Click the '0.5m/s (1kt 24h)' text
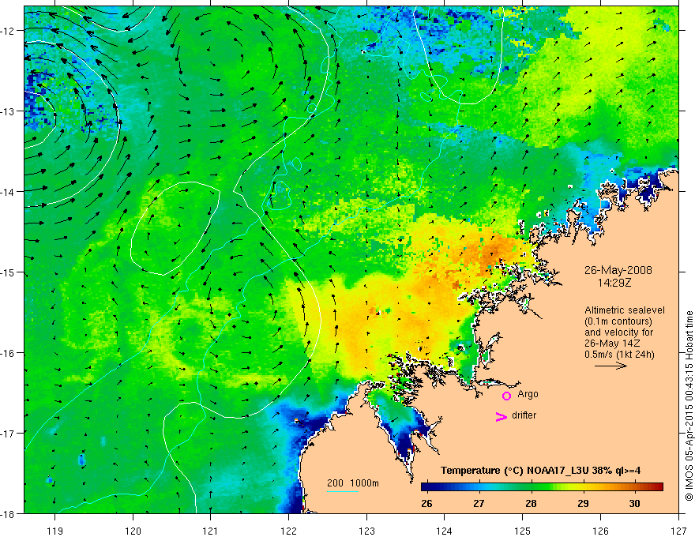 619,355
